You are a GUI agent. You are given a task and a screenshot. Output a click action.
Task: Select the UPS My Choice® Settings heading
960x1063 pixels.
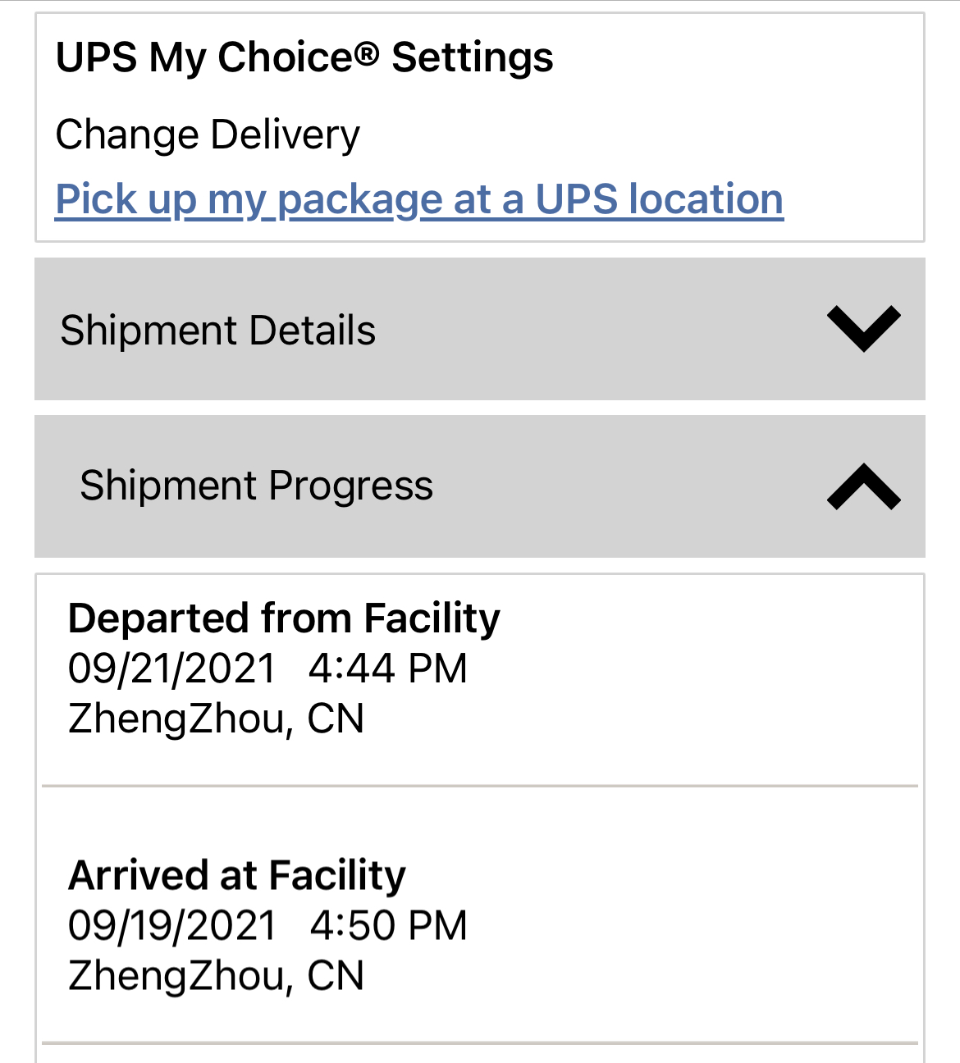tap(304, 57)
